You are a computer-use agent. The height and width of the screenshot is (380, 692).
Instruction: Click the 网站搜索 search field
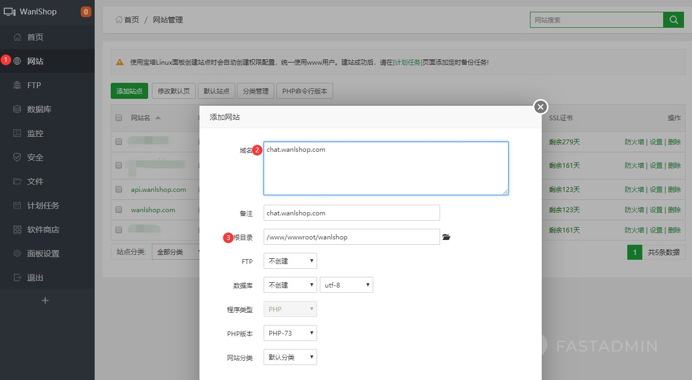[597, 20]
